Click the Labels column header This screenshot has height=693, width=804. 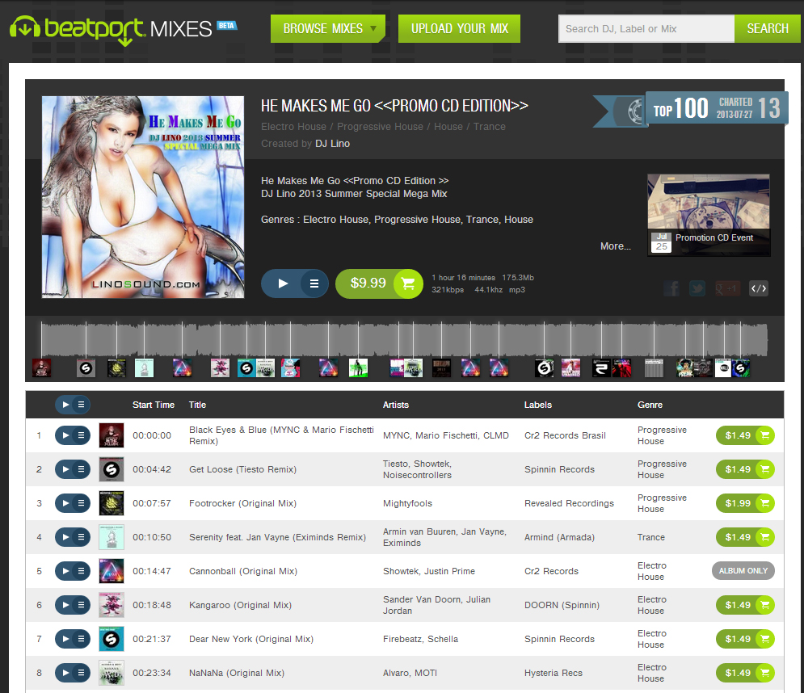[x=537, y=405]
